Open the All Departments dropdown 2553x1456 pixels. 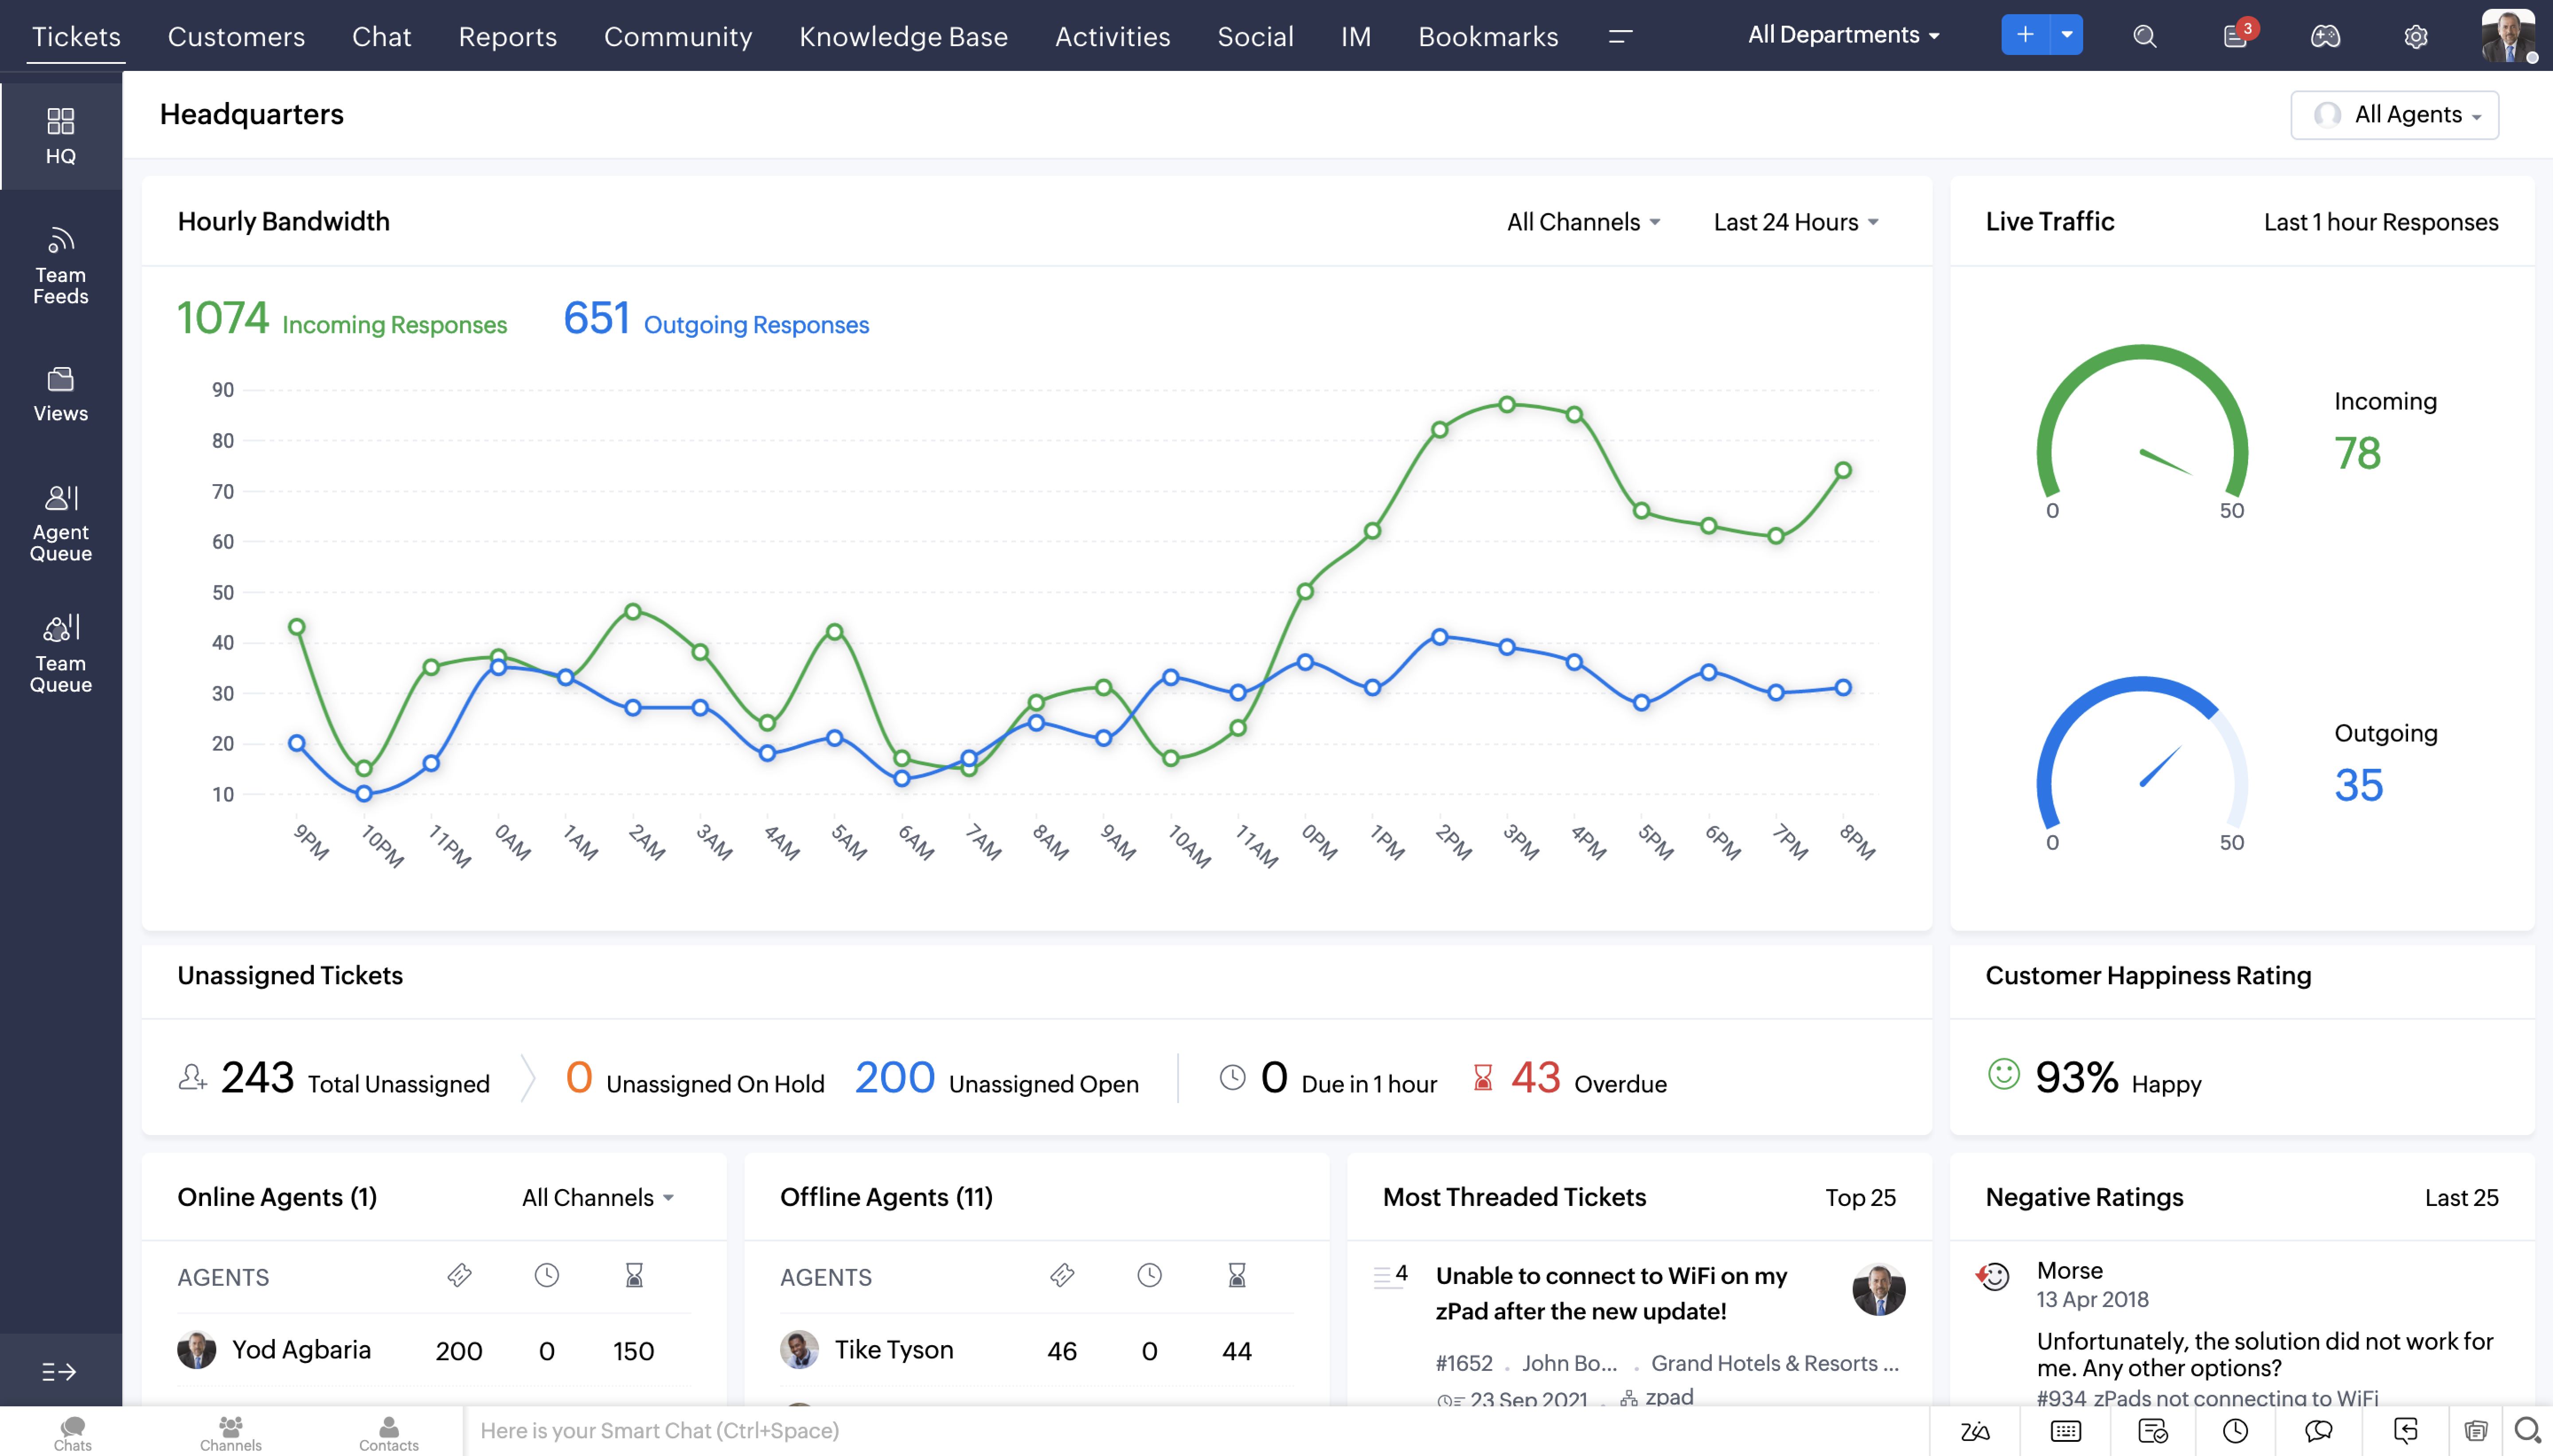coord(1843,35)
